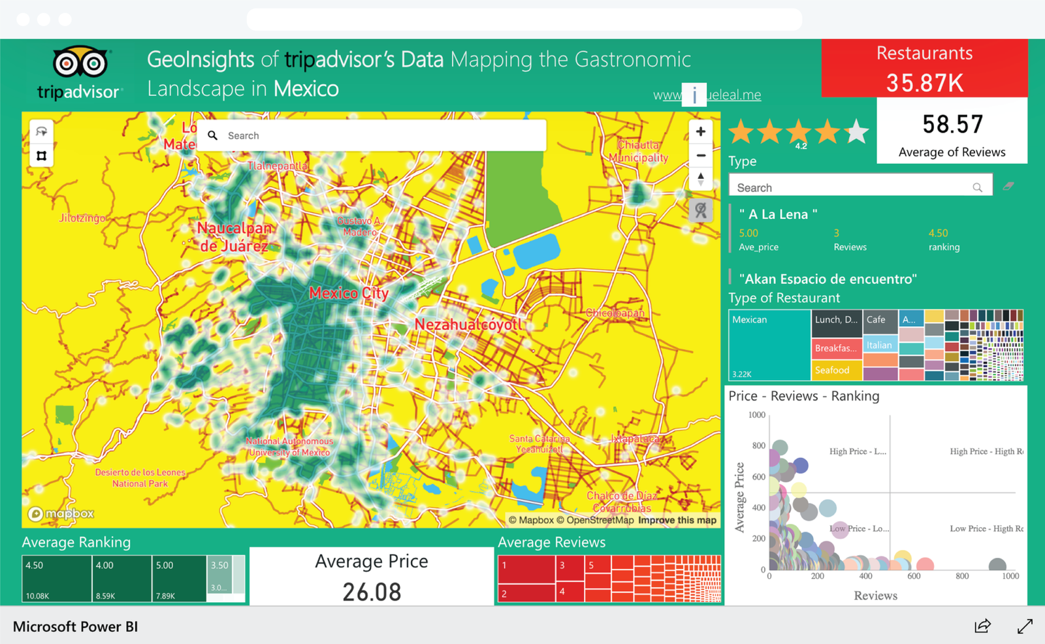Click the info icon in header
Screen dimensions: 1045x644
tap(694, 95)
